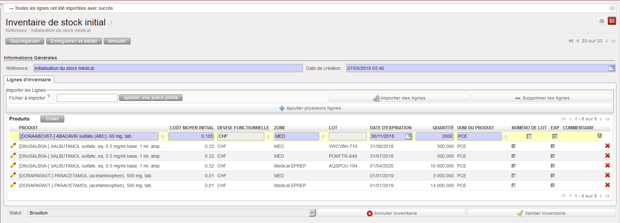Toggle Numéro de lot checkbox in editing row
Image resolution: width=620 pixels, height=223 pixels.
tap(529, 136)
